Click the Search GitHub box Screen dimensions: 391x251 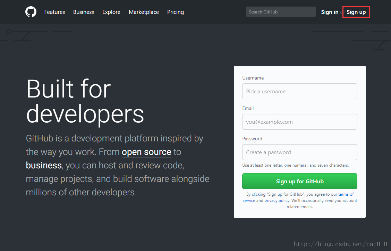point(281,12)
